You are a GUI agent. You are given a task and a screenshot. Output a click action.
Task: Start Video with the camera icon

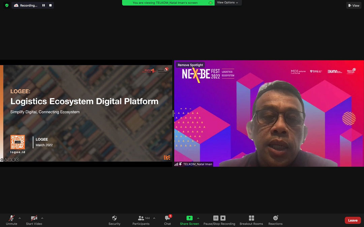coord(34,220)
